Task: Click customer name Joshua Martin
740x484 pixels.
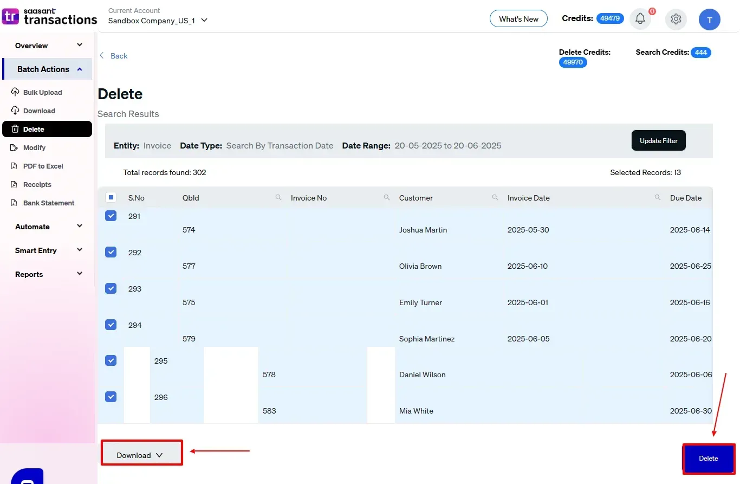Action: [423, 230]
